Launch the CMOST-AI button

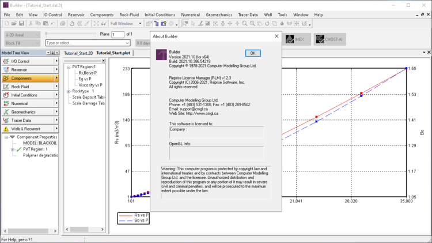click(330, 39)
